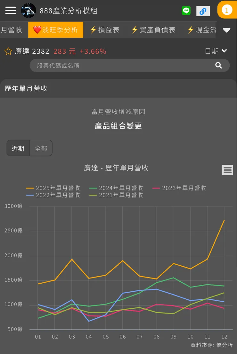Click the 1500億 y-axis label
This screenshot has height=354, width=237.
(13, 280)
